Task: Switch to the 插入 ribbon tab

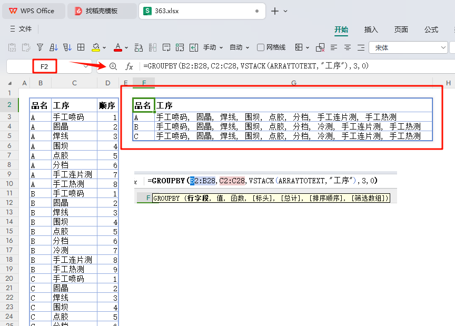Action: coord(371,29)
